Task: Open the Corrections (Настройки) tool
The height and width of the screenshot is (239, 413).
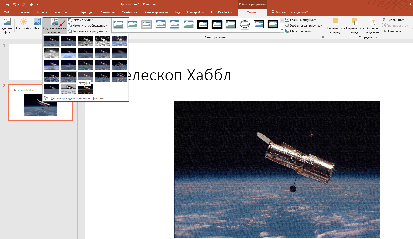Action: click(24, 22)
